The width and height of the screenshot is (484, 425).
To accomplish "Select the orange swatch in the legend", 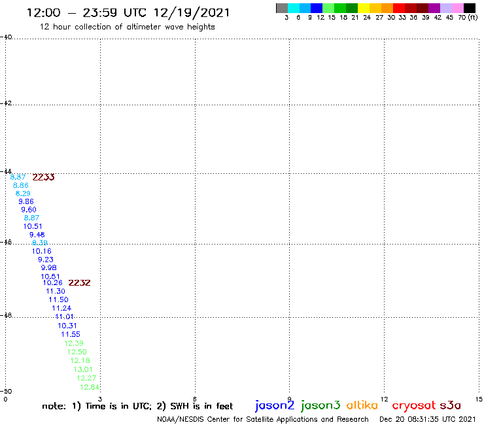I will click(x=387, y=8).
